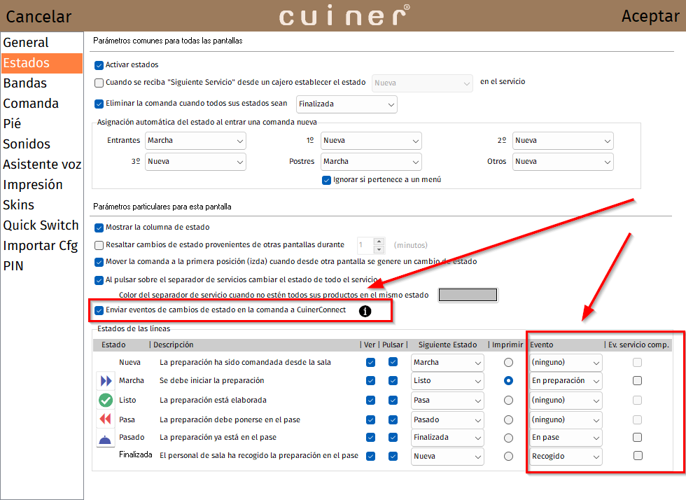Click the info icon beside CuinerConnect events option
This screenshot has width=686, height=500.
[x=365, y=311]
